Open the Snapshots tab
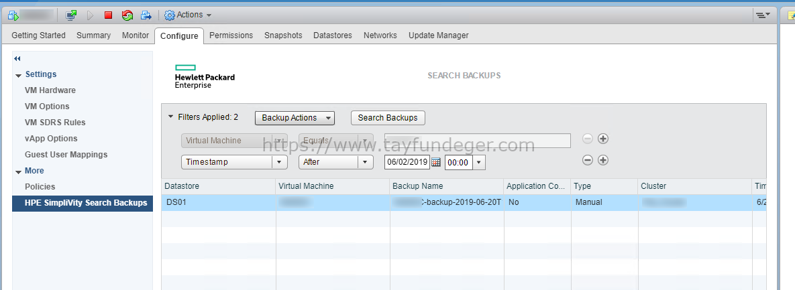 [283, 35]
